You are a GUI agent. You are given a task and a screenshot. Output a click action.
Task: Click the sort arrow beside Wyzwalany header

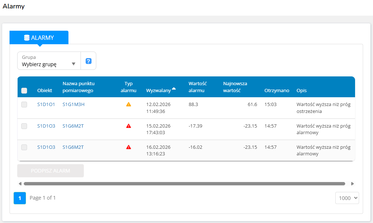(174, 88)
